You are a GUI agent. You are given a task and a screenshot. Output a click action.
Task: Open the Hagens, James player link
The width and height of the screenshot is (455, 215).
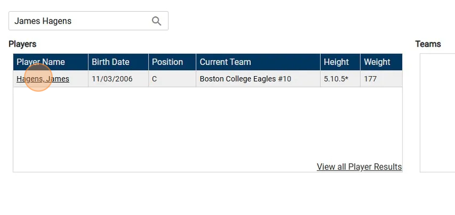pyautogui.click(x=43, y=79)
